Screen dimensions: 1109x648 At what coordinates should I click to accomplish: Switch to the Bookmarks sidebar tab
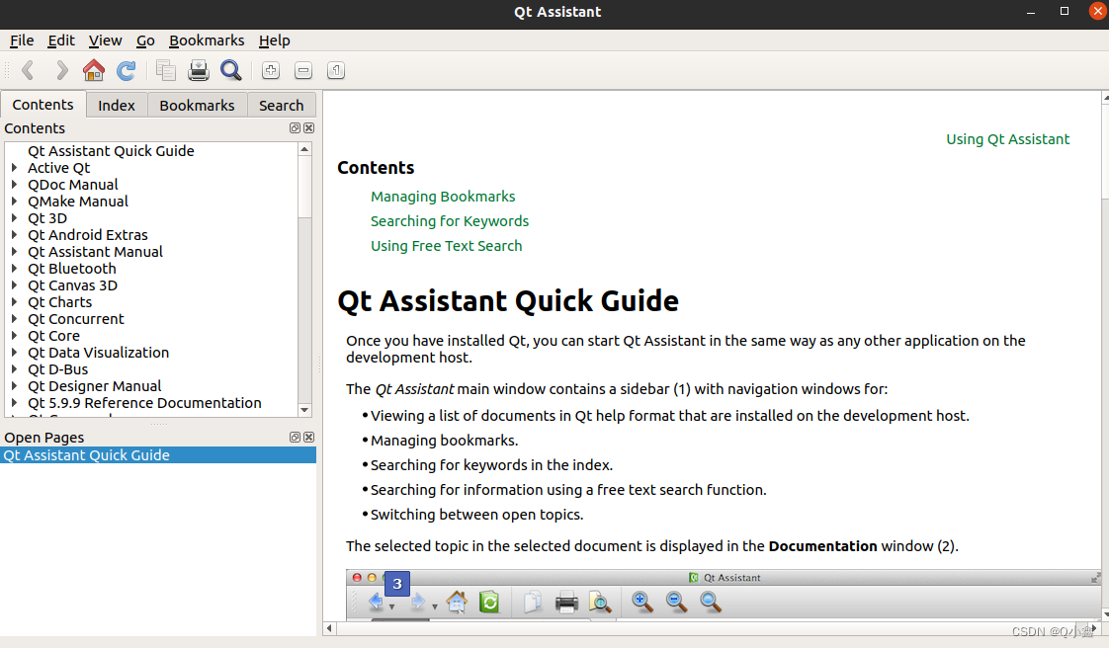[197, 106]
